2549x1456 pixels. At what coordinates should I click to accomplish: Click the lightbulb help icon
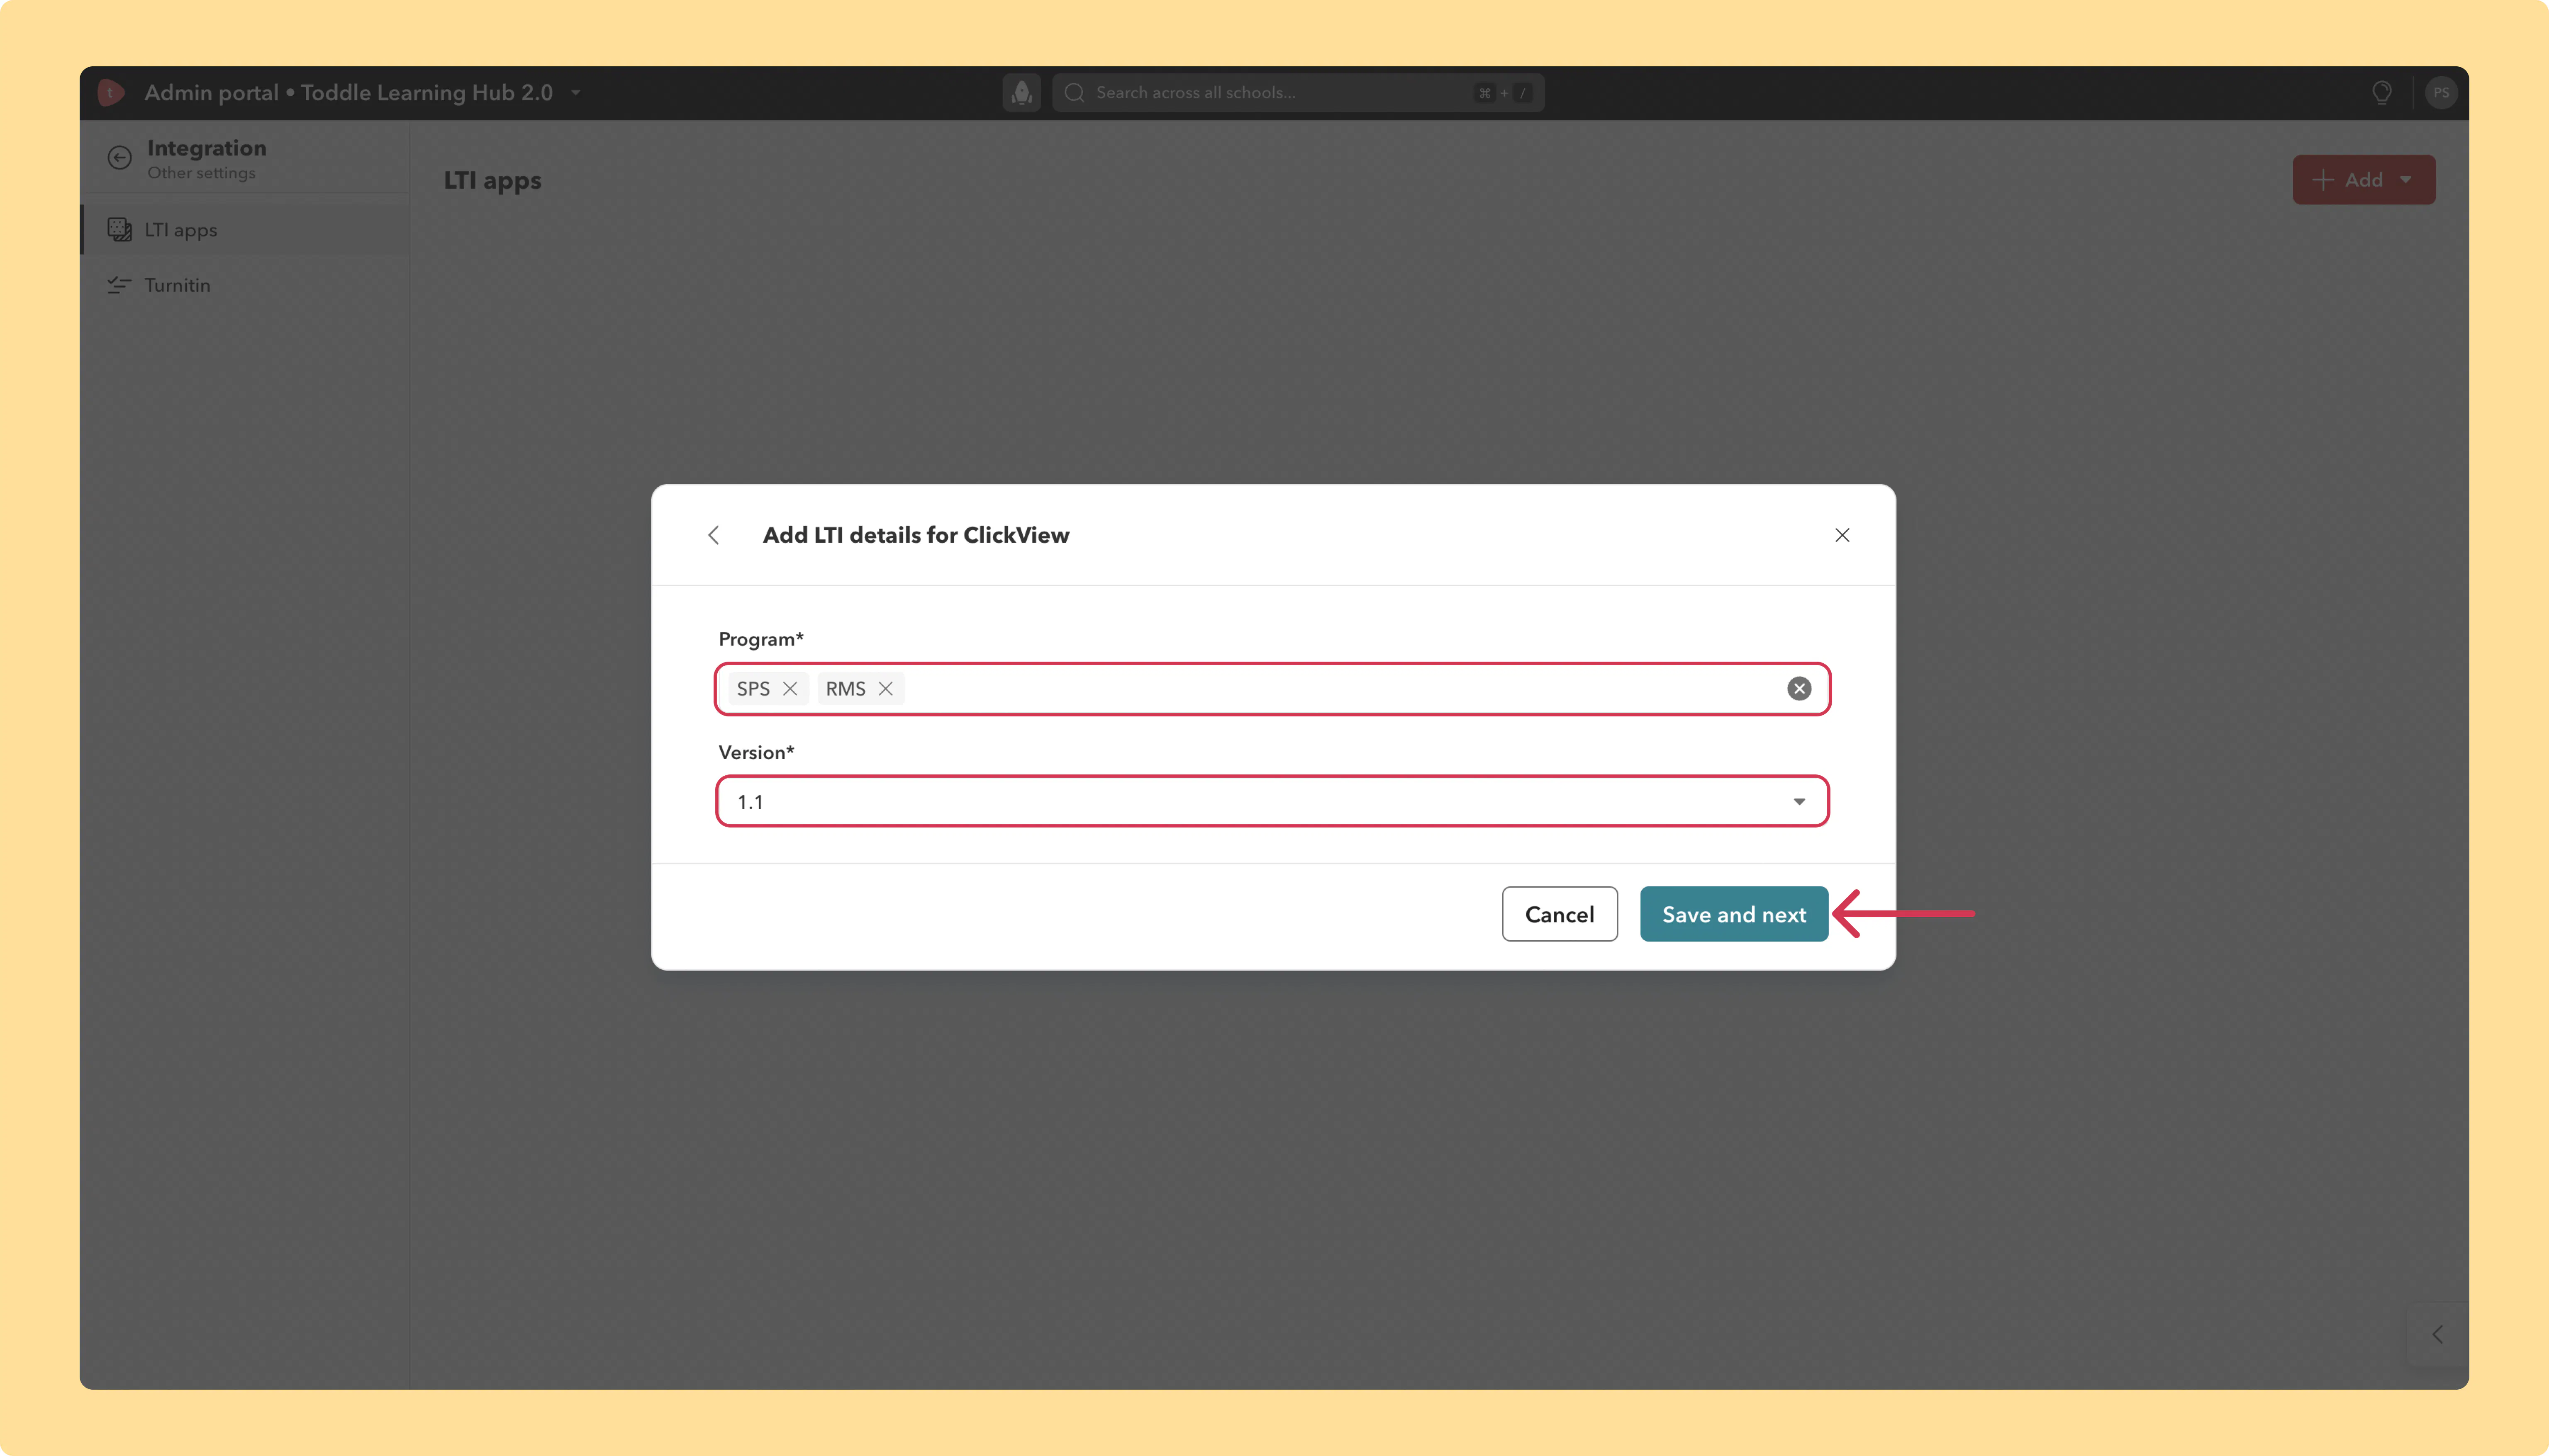2381,93
